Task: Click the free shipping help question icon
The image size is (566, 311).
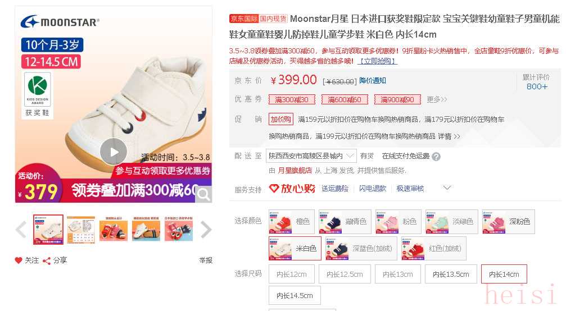Action: 436,157
